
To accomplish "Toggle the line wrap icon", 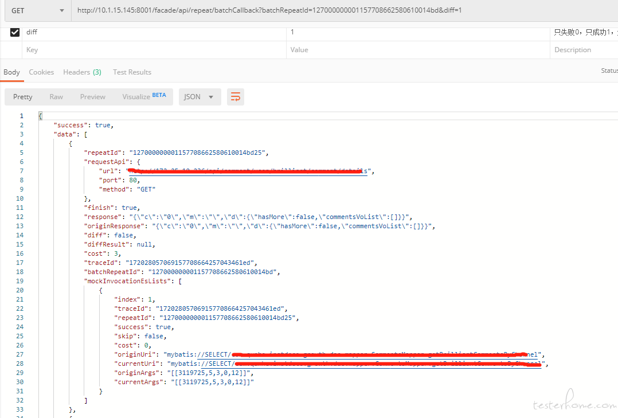I will pos(235,97).
